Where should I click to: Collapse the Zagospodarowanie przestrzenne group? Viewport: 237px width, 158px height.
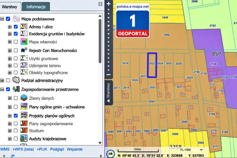[x=2, y=89]
